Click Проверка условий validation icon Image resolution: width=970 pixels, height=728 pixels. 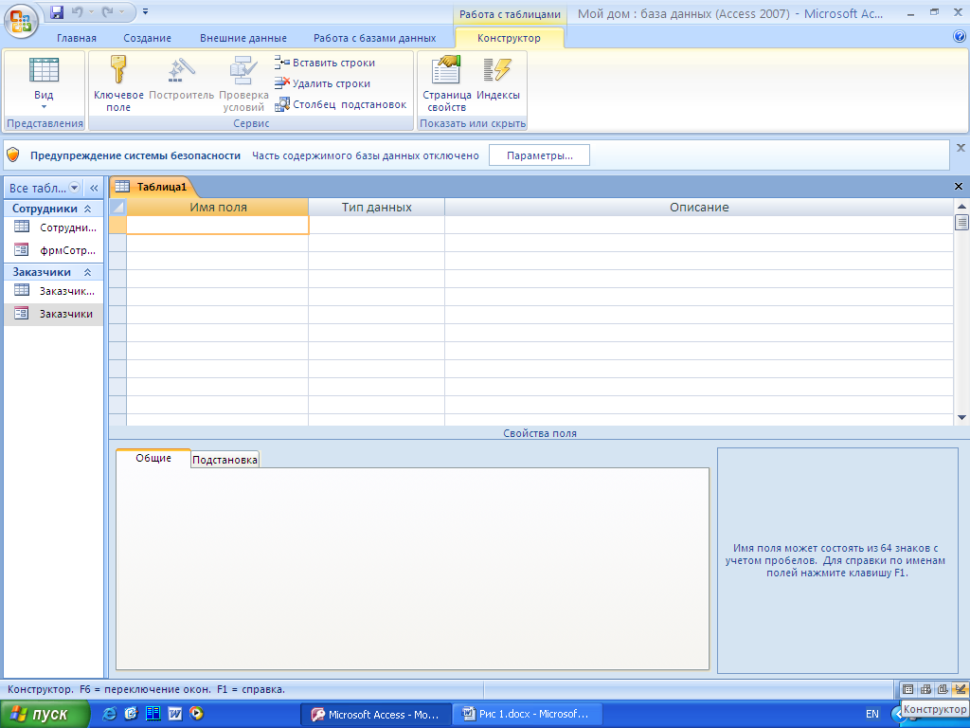coord(243,83)
